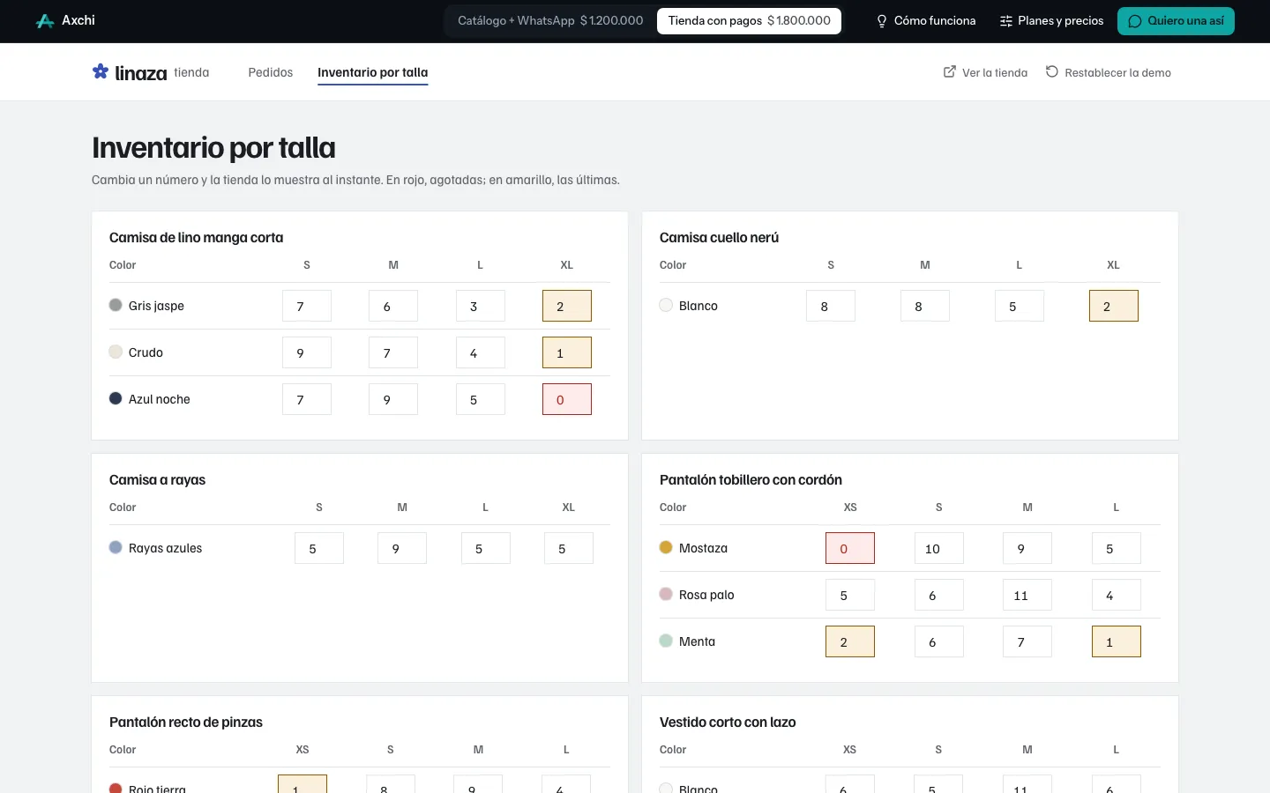Click the Crudo size M stock field
The image size is (1270, 793).
pyautogui.click(x=393, y=352)
